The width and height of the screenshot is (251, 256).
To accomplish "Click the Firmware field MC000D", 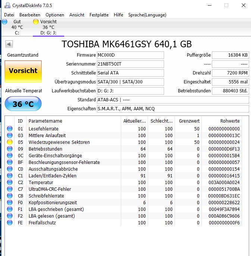I will tap(131, 55).
